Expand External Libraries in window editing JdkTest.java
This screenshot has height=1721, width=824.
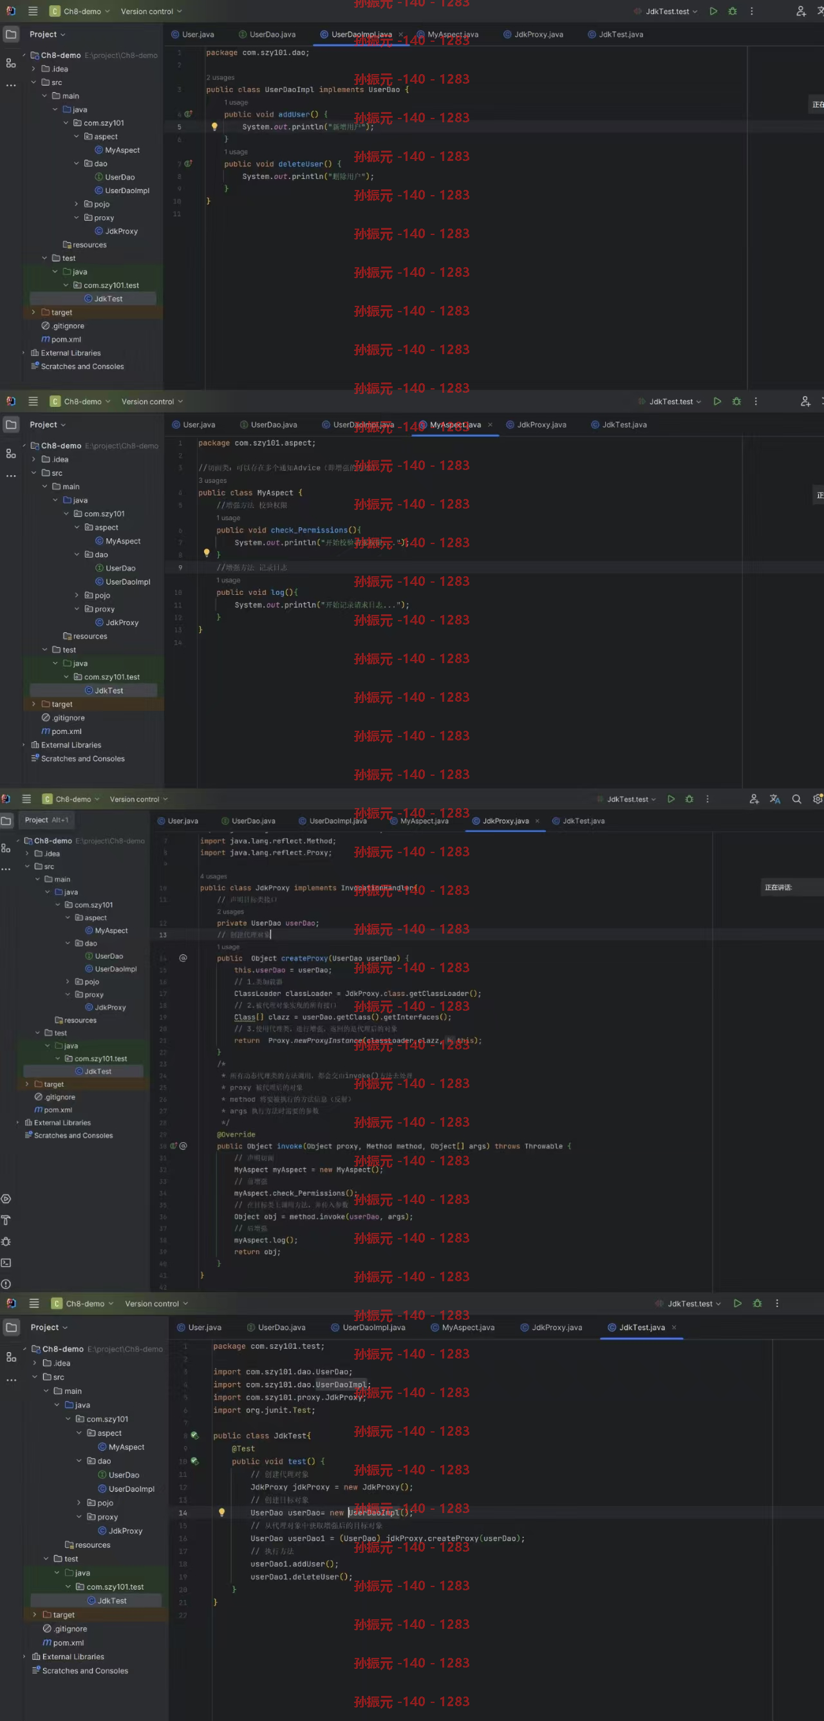[x=24, y=1657]
